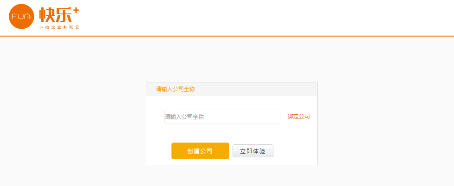Click the FUN text inside the orange circle
The image size is (454, 186).
[21, 17]
